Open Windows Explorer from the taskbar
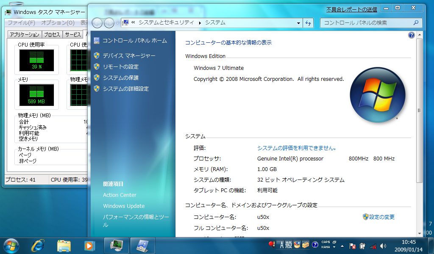Image resolution: width=434 pixels, height=254 pixels. tap(64, 246)
